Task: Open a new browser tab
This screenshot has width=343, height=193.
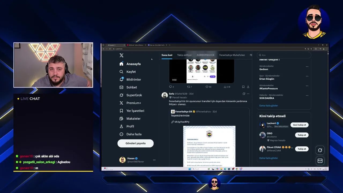Action: [170, 45]
